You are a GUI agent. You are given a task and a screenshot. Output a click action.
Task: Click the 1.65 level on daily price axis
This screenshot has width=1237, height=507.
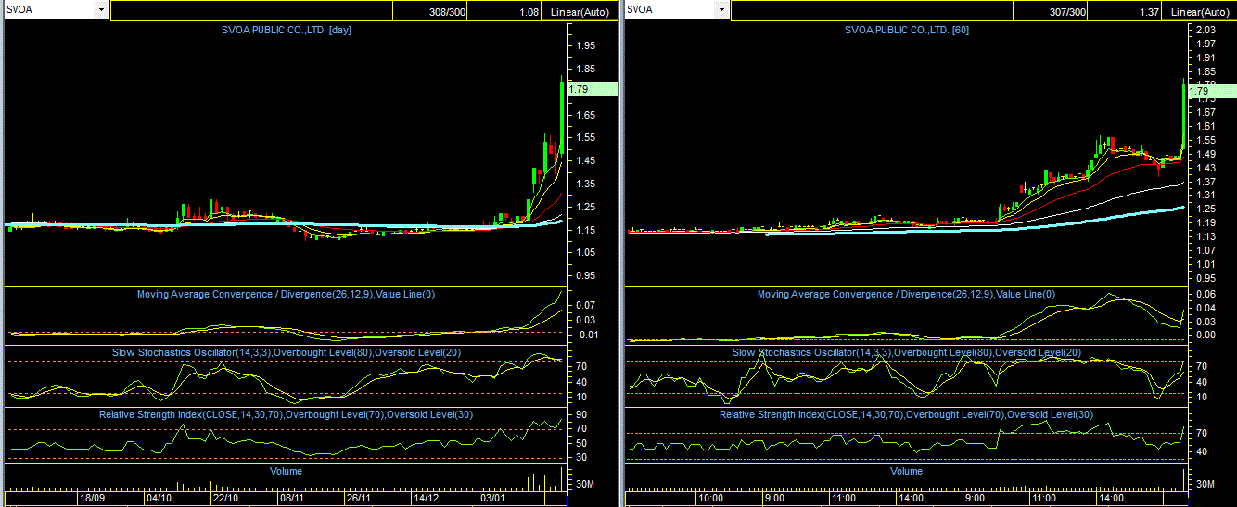(x=585, y=115)
